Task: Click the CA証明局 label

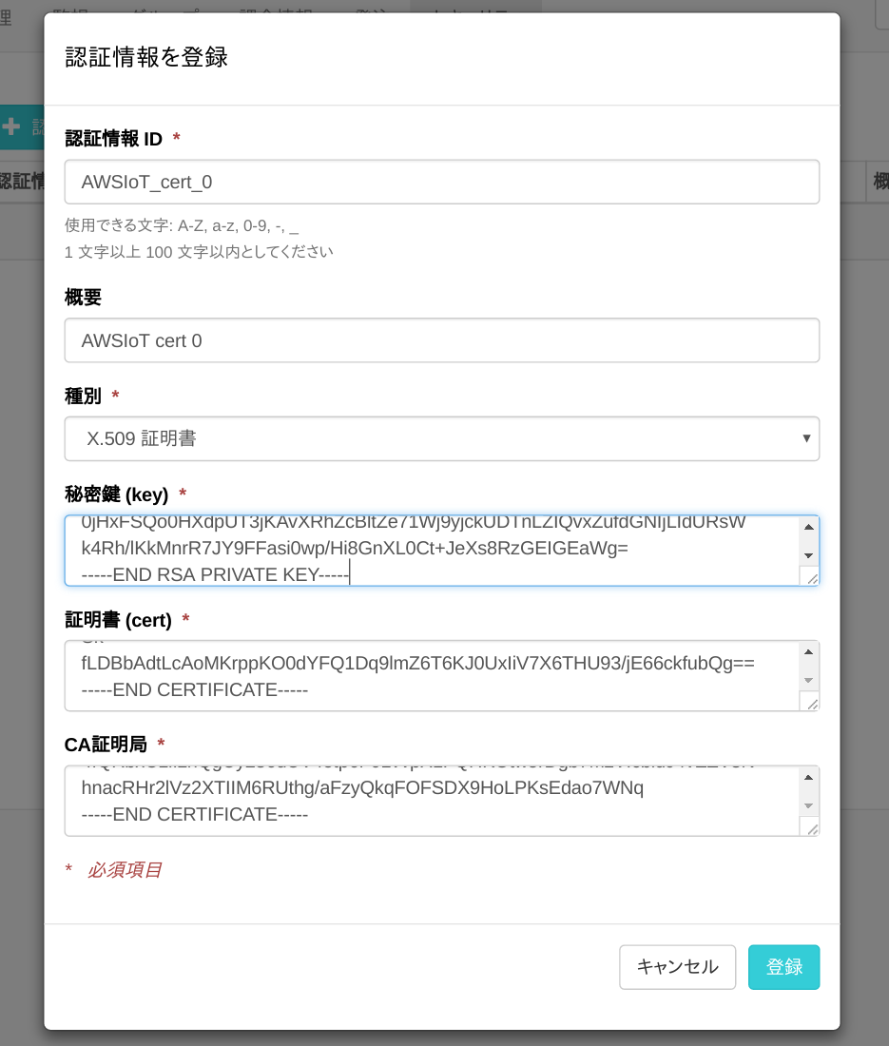Action: [x=106, y=745]
